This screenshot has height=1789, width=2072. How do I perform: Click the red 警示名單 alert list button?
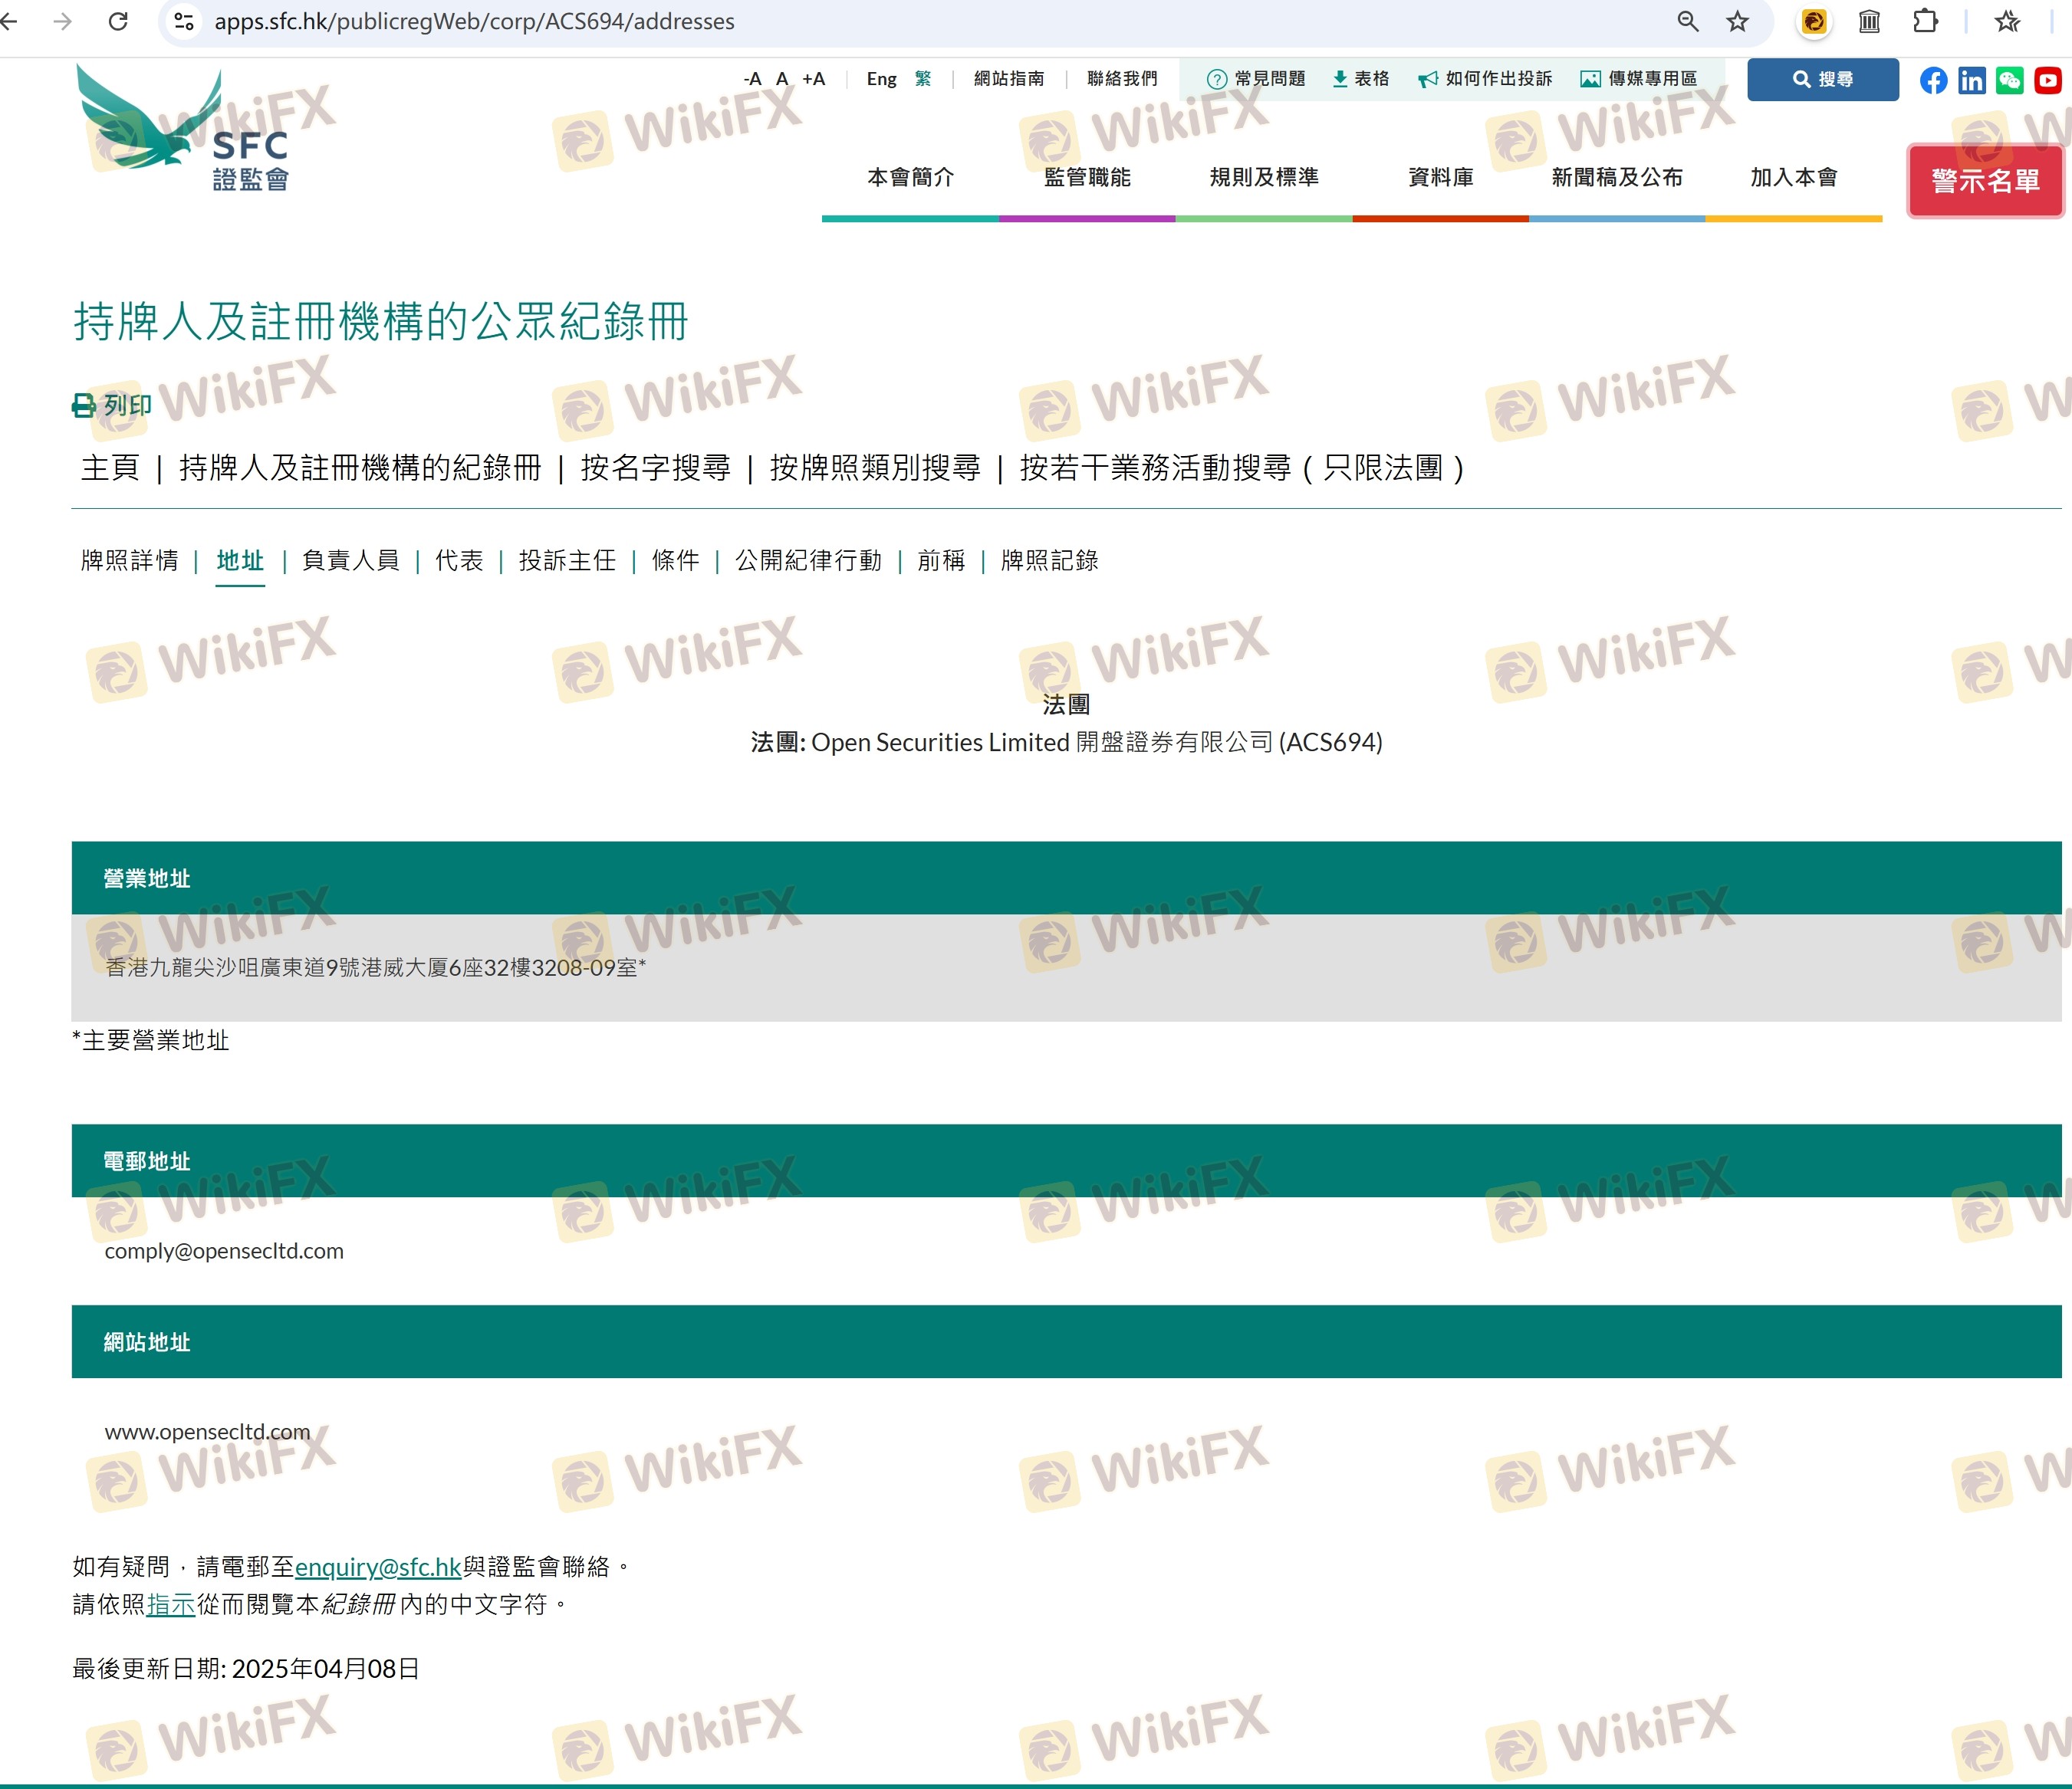1985,181
